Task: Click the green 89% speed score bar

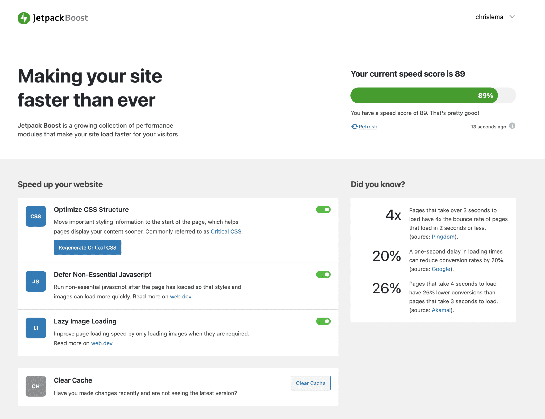Action: pos(424,96)
